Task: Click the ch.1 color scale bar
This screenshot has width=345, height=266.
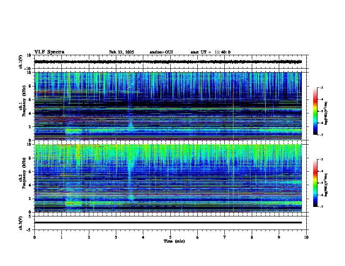Action: pyautogui.click(x=315, y=111)
